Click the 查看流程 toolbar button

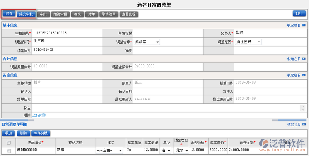[128, 14]
